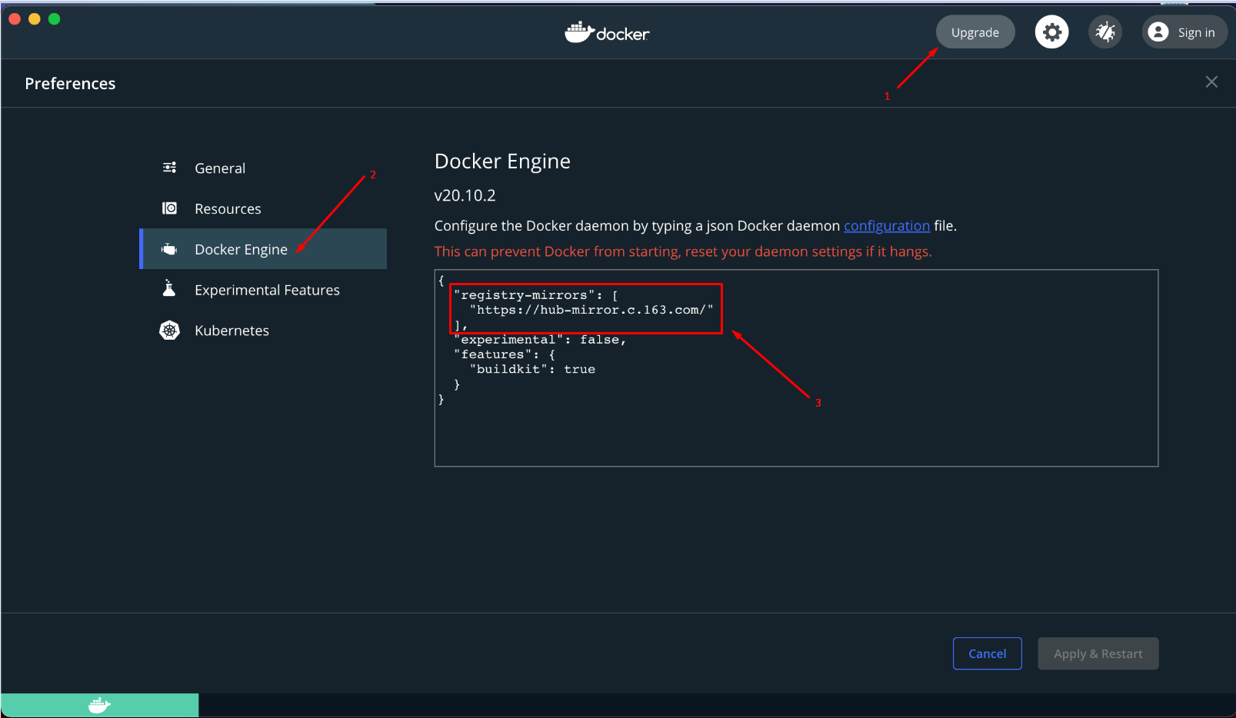Click the "registry-mirrors" line in editor
This screenshot has width=1236, height=718.
pos(536,295)
